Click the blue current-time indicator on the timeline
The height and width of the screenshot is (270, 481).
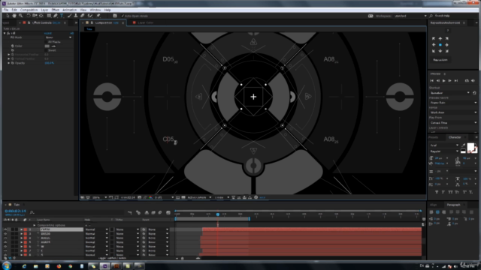point(218,214)
